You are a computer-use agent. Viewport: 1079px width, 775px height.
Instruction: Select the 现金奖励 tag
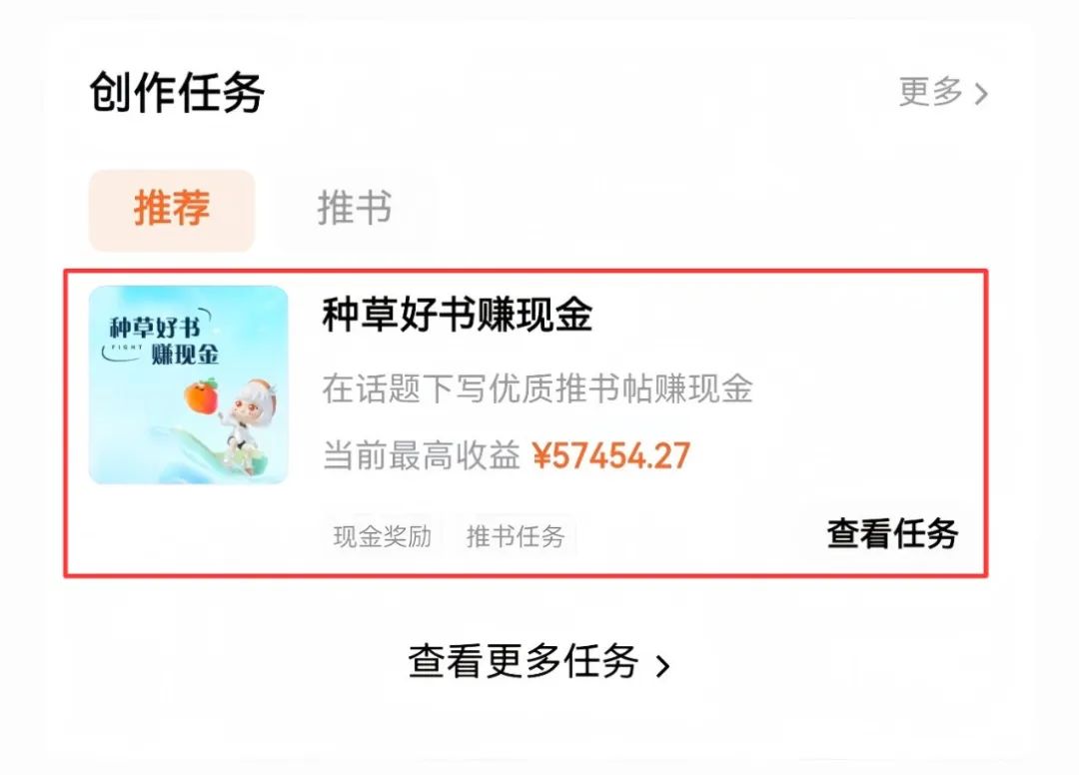click(x=382, y=536)
